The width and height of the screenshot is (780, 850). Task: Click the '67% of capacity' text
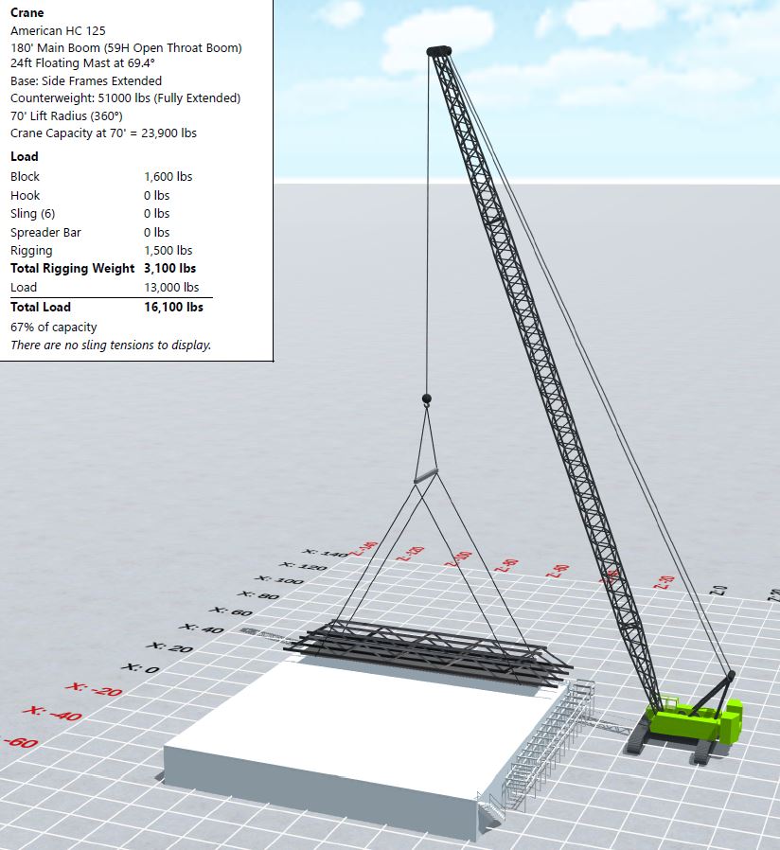coord(53,327)
